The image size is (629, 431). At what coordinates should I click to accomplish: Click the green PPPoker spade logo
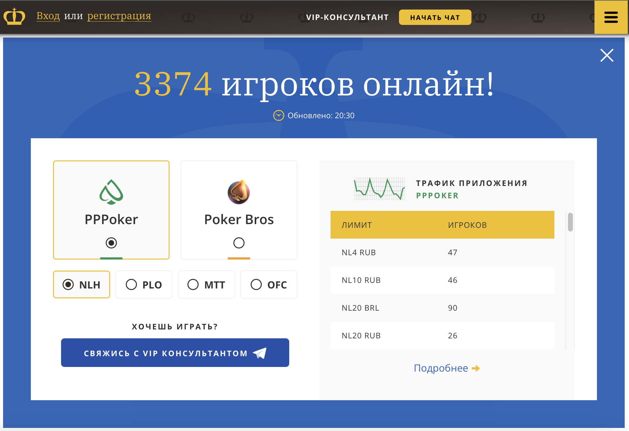click(111, 192)
